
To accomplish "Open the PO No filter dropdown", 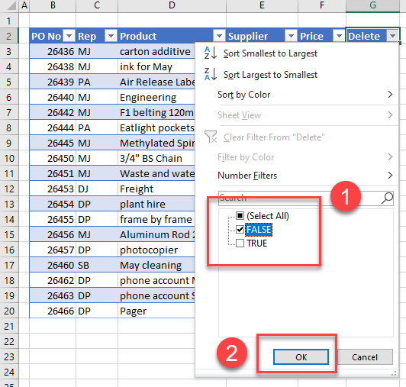I will (69, 36).
